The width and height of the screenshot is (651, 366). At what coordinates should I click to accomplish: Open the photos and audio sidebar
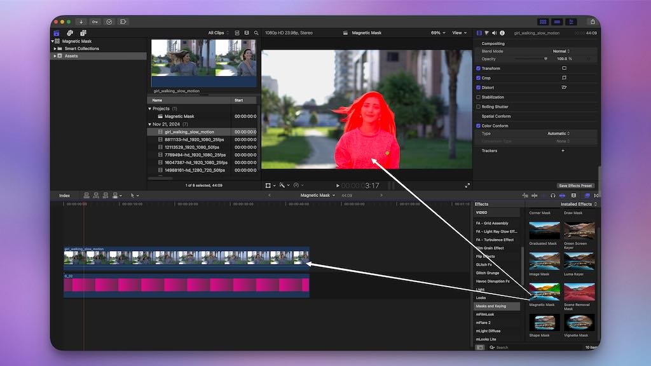click(x=70, y=33)
